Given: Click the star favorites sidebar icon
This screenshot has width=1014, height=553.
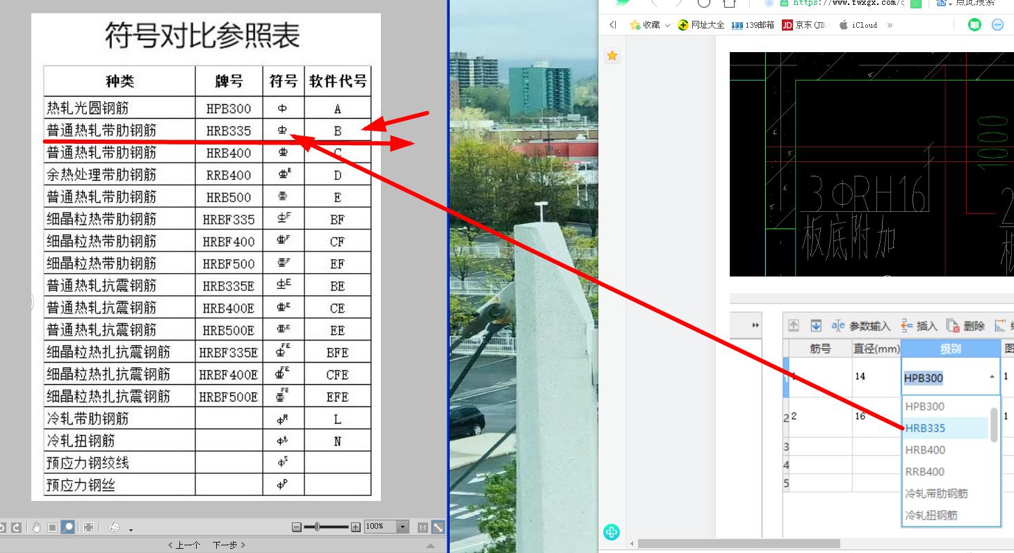Looking at the screenshot, I should click(612, 56).
